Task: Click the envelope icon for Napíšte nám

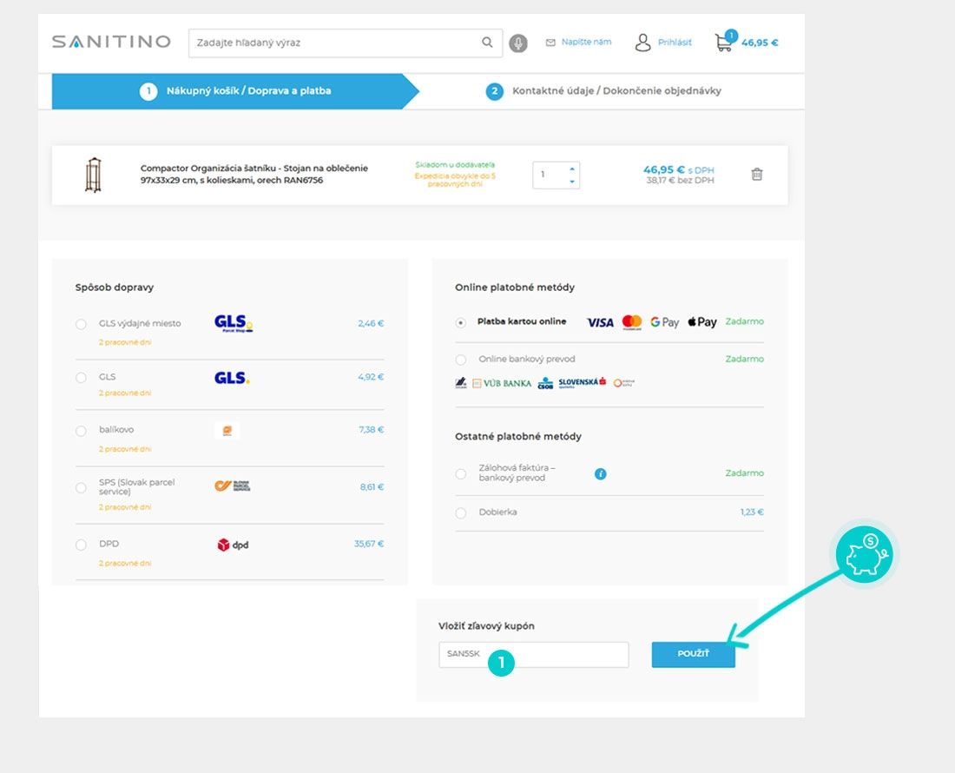Action: 550,43
